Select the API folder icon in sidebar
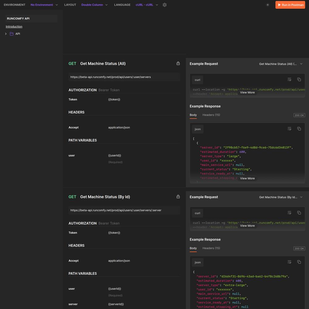The width and height of the screenshot is (309, 309). [x=12, y=34]
